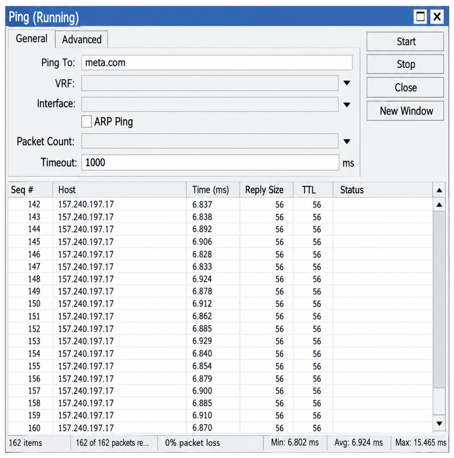Expand the Interface dropdown arrow
Image resolution: width=454 pixels, height=458 pixels.
tap(347, 105)
